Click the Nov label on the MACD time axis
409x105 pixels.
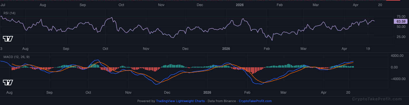click(128, 93)
